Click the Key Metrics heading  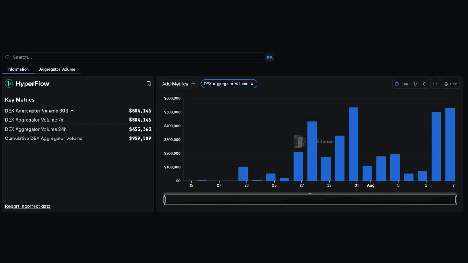tap(20, 100)
